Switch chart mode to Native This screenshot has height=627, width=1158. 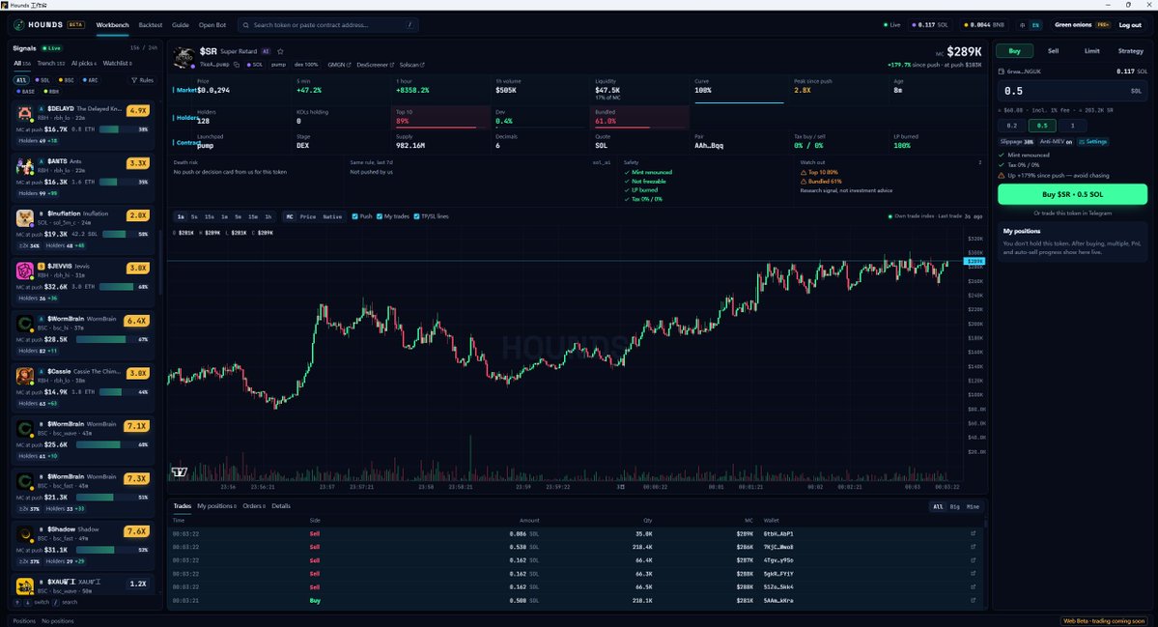click(x=332, y=216)
